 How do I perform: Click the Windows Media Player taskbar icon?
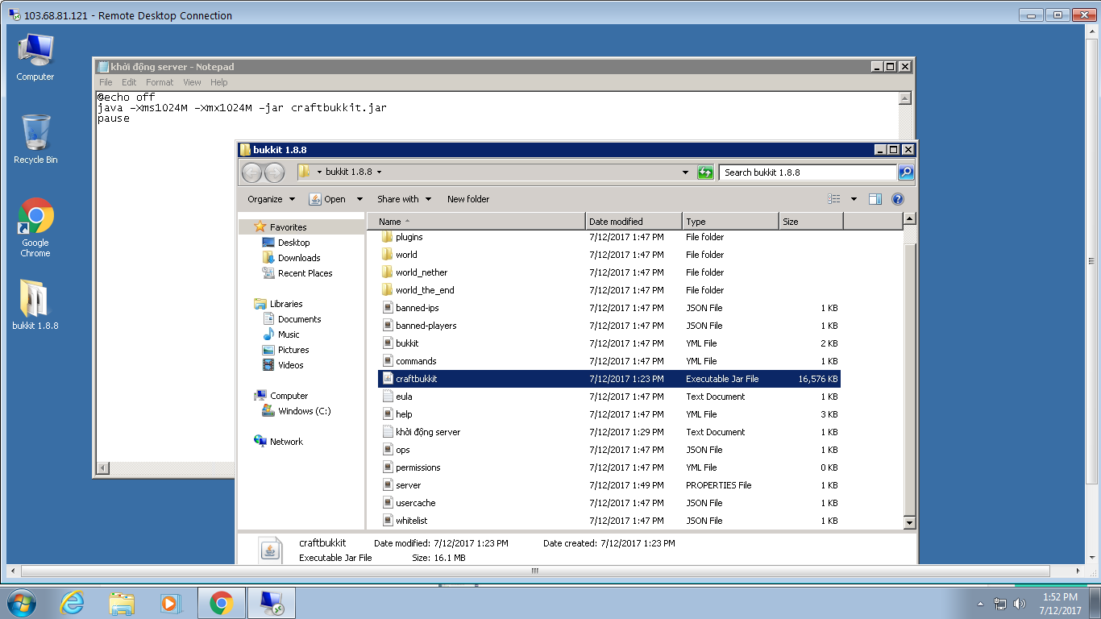(x=170, y=603)
